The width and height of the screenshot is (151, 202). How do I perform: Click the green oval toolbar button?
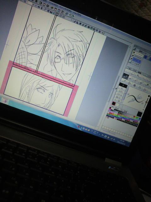(72, 15)
